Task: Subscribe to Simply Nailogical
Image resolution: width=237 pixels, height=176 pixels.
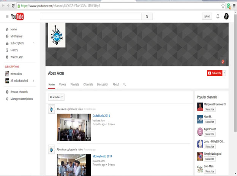Action: (x=210, y=159)
